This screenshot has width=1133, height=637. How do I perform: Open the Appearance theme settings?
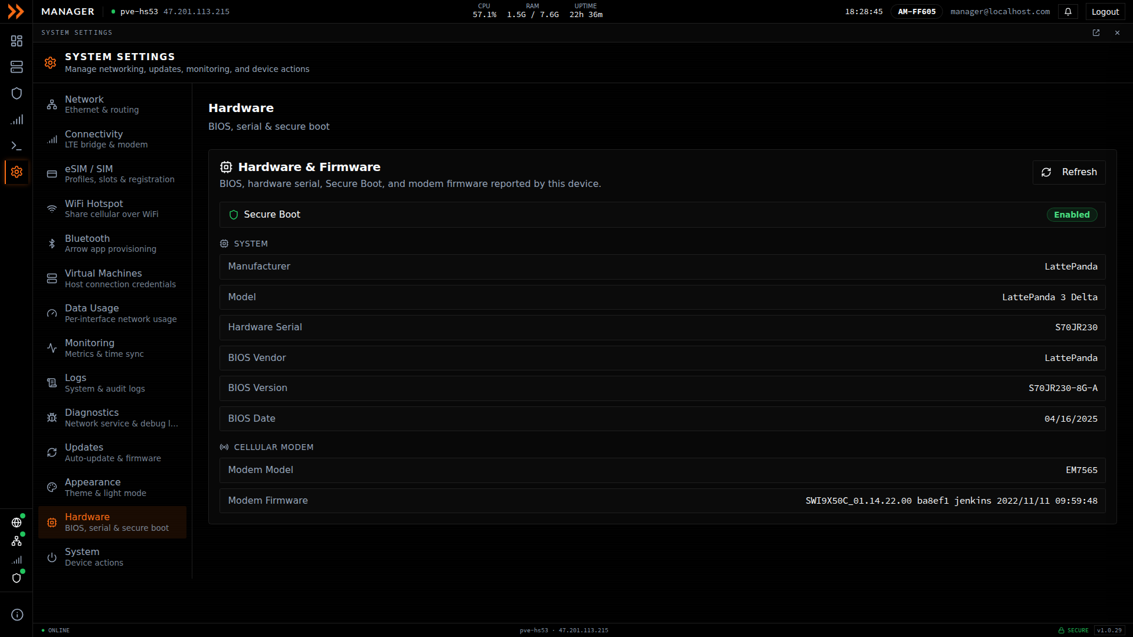pyautogui.click(x=112, y=487)
